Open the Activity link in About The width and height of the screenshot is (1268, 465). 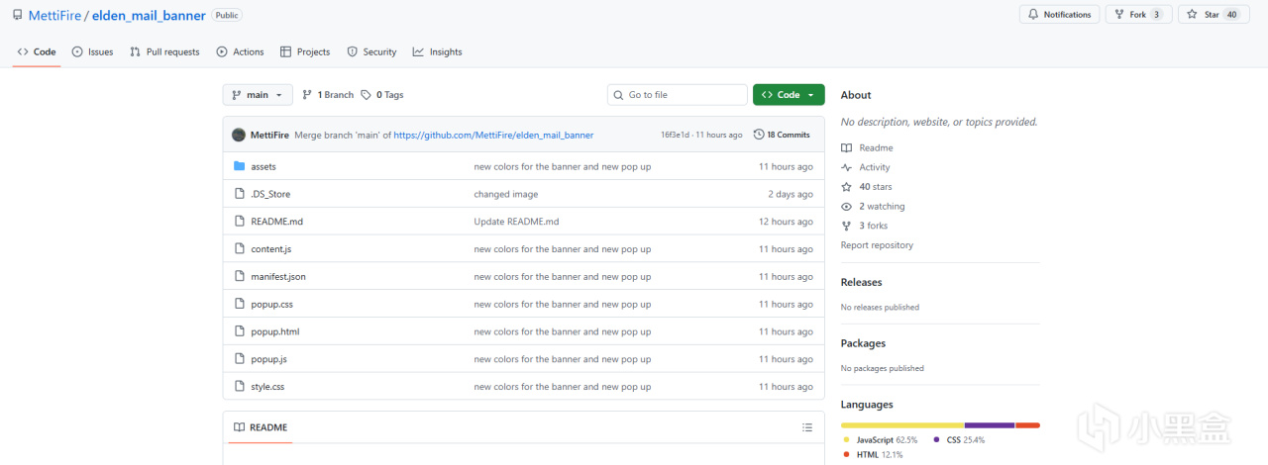point(866,167)
